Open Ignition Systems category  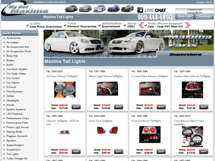pos(16,110)
